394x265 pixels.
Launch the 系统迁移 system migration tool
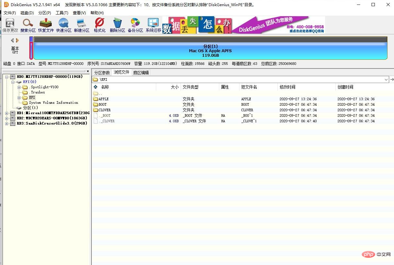click(153, 25)
